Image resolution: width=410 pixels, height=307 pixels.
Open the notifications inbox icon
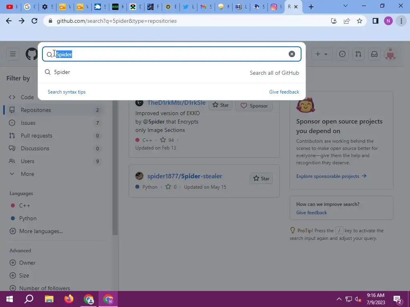[374, 54]
